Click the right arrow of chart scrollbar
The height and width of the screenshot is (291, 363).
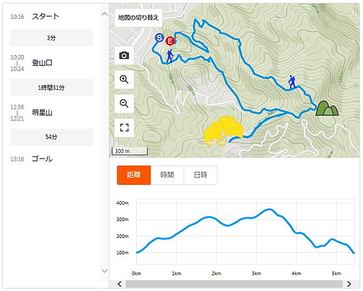click(x=349, y=284)
